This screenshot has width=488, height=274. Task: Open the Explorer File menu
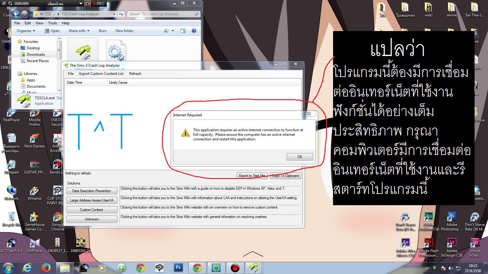pos(17,23)
